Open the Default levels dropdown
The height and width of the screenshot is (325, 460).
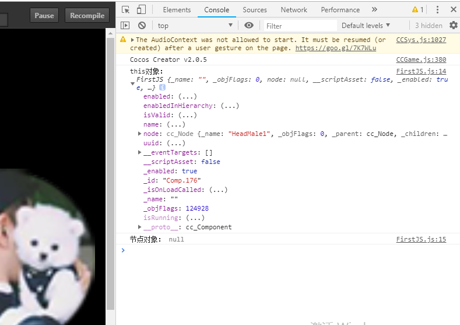coord(366,26)
